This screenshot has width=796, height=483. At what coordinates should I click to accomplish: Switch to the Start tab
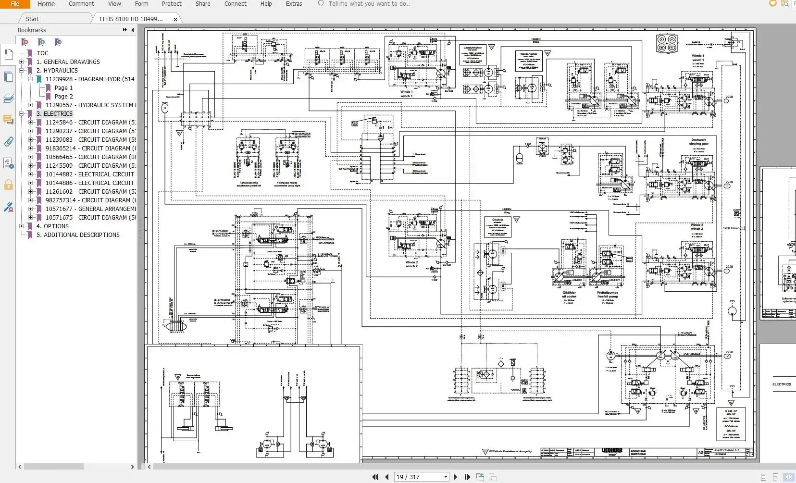pos(32,19)
